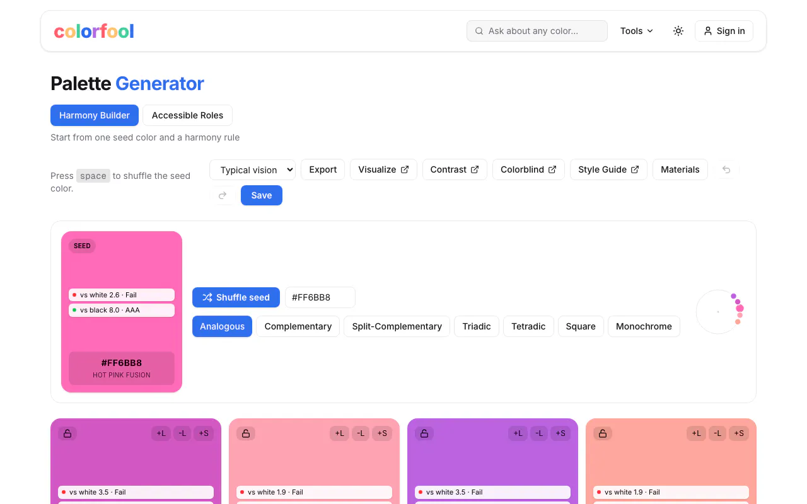Image resolution: width=807 pixels, height=504 pixels.
Task: Select Monochrome harmony rule
Action: 644,326
